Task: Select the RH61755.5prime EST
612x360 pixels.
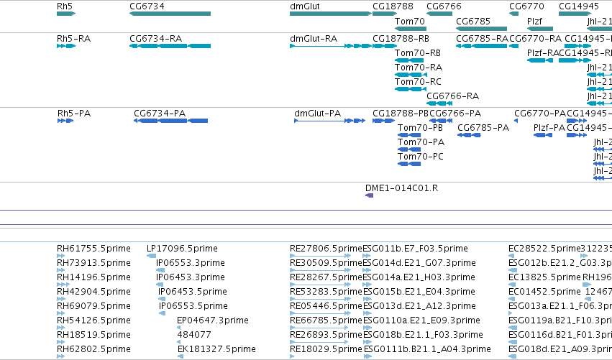Action: click(93, 249)
